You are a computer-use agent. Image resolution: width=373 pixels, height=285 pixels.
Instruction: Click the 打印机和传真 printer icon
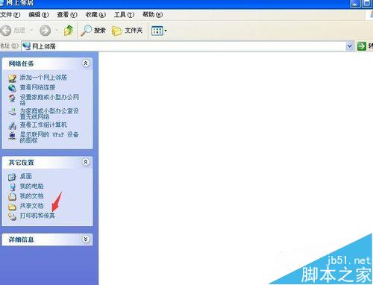tap(12, 216)
